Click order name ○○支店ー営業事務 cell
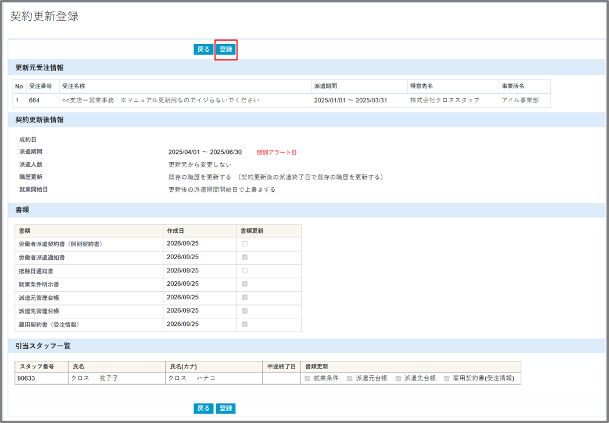 point(185,100)
